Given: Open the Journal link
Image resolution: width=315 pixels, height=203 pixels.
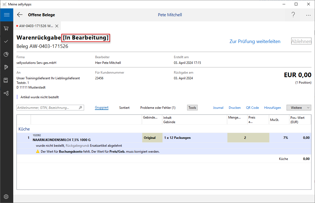Looking at the screenshot, I should [218, 108].
